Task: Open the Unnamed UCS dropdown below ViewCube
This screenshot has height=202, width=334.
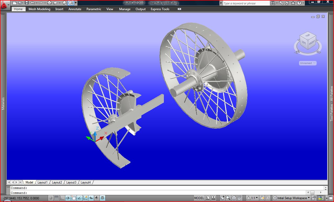Action: coord(308,63)
